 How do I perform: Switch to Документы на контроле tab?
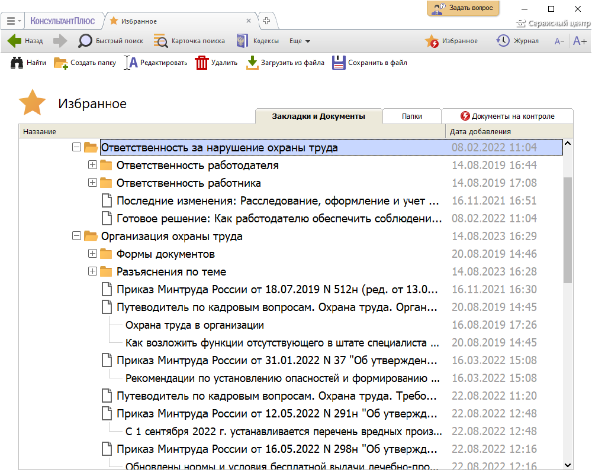click(x=507, y=116)
